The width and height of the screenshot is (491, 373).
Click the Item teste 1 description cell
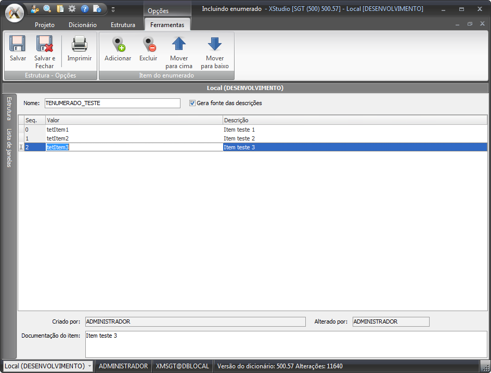point(355,130)
